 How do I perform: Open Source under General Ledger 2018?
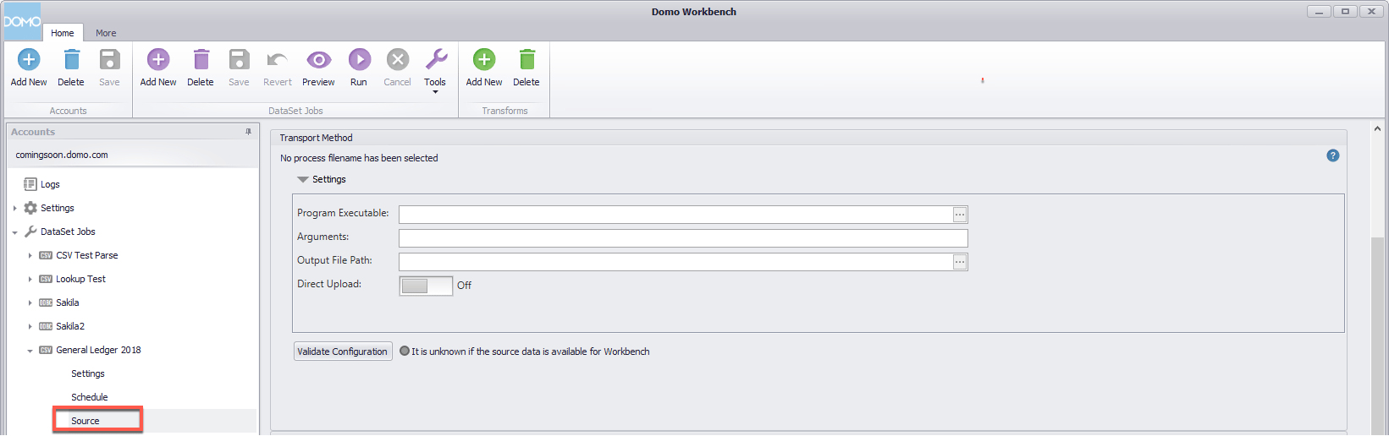pos(85,421)
